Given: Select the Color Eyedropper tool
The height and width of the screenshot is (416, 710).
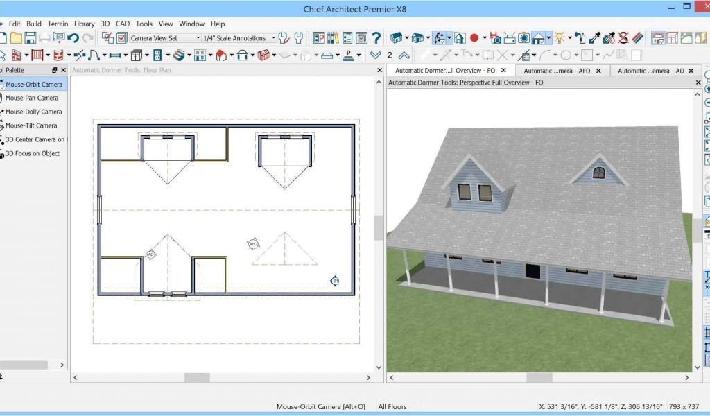Looking at the screenshot, I should click(x=594, y=38).
